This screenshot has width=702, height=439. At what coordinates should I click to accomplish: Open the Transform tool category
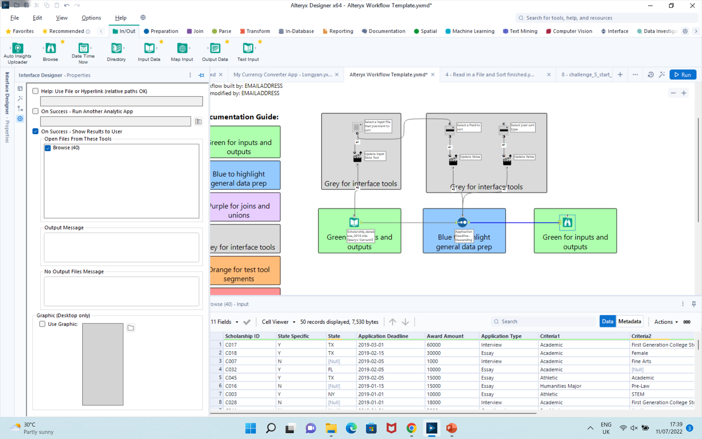255,31
